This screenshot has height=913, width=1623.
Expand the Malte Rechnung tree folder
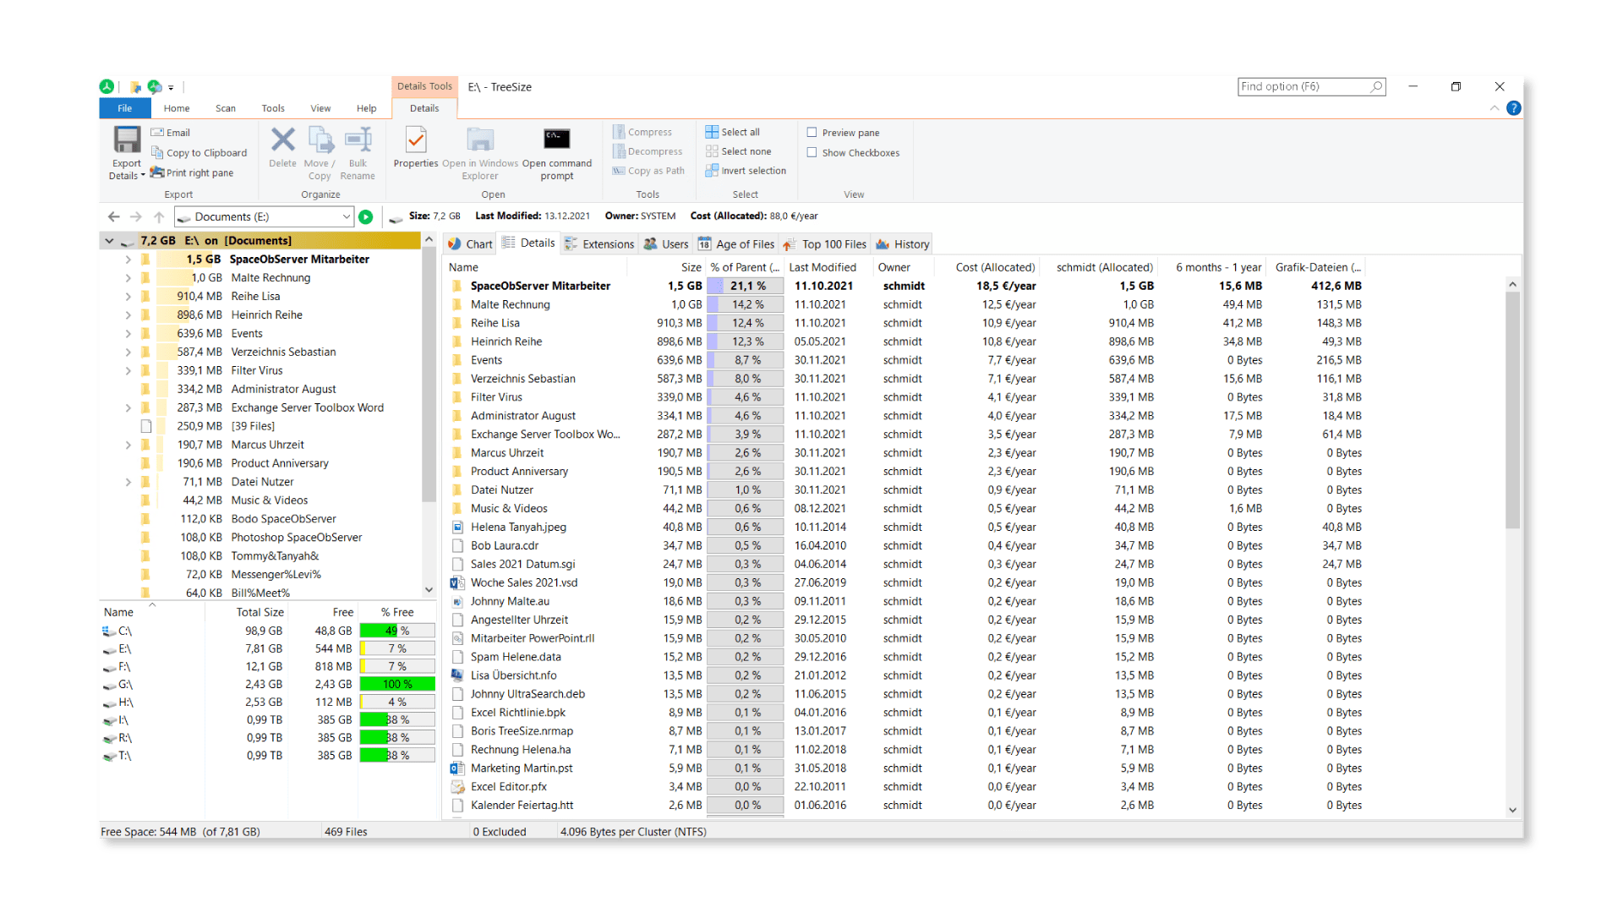[x=128, y=278]
